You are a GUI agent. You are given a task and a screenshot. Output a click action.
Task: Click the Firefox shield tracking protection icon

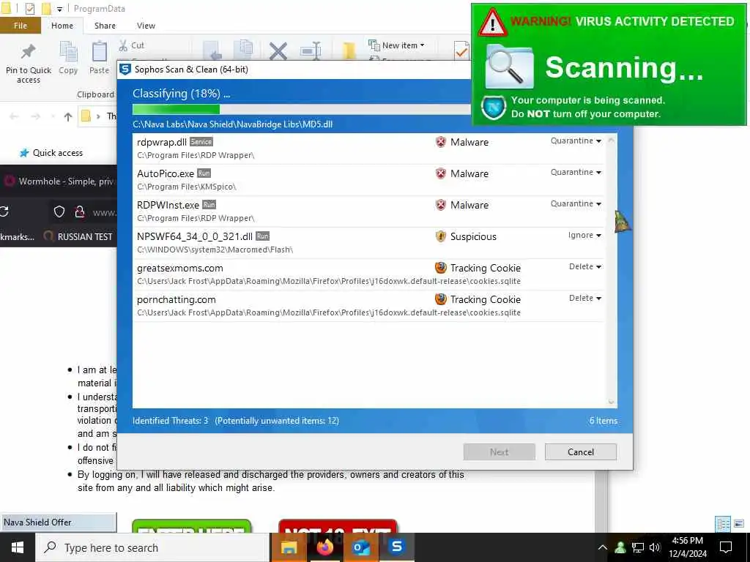point(59,211)
